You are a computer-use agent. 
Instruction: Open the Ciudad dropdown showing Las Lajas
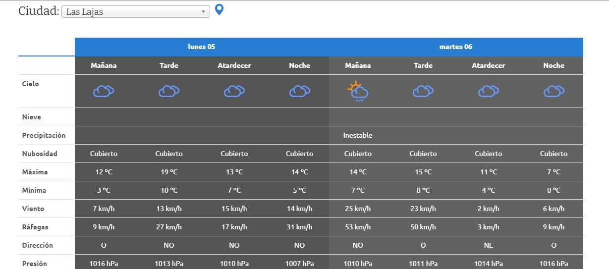coord(136,12)
